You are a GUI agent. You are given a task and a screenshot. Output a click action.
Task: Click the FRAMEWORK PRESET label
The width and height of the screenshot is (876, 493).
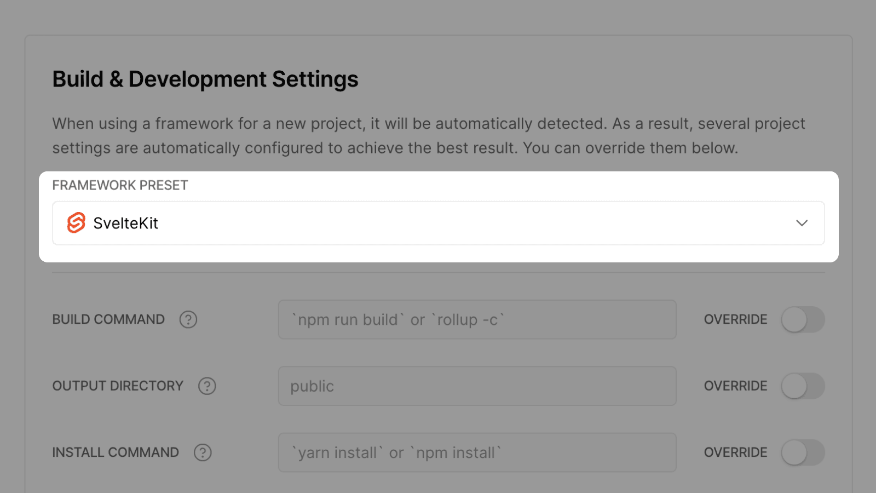tap(120, 185)
